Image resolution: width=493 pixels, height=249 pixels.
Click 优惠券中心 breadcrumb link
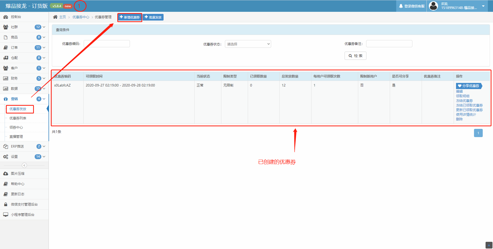[x=81, y=17]
